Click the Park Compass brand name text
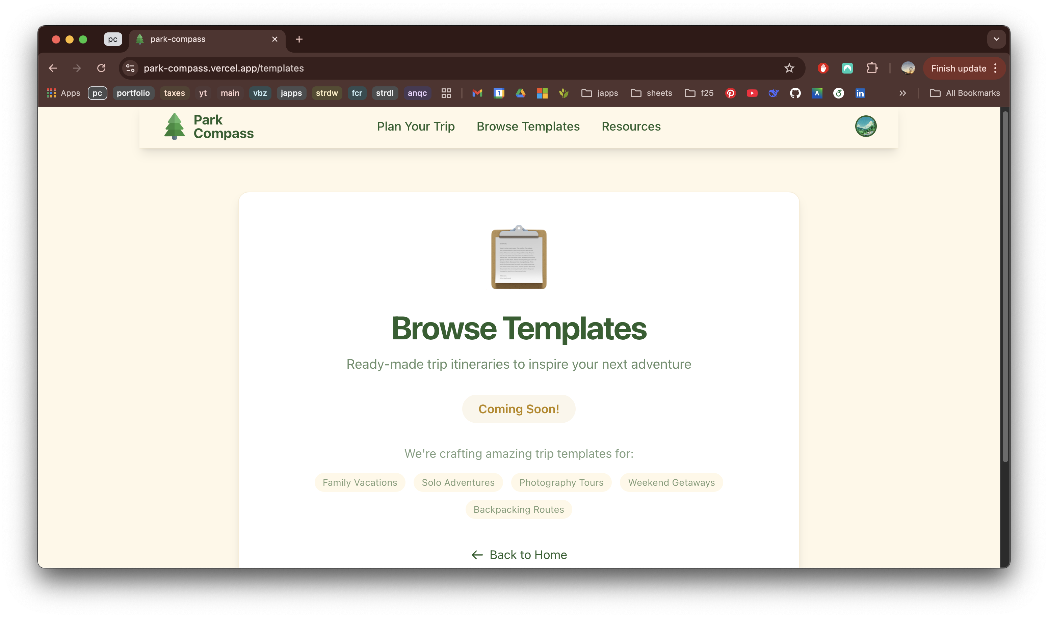The image size is (1048, 618). [x=224, y=126]
